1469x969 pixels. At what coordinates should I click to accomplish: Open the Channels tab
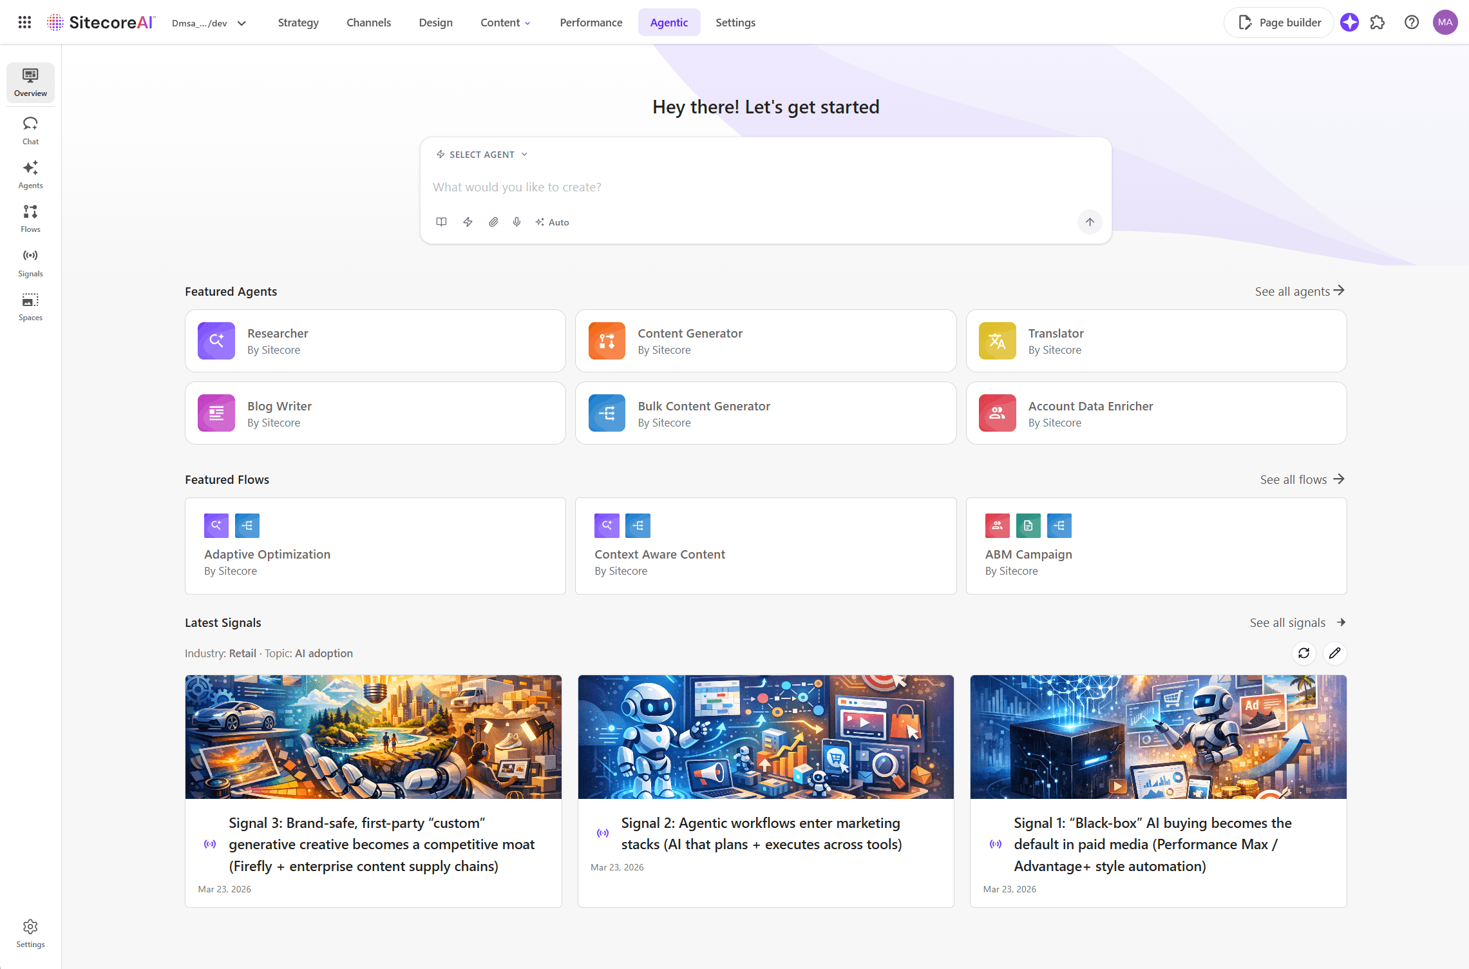tap(368, 23)
